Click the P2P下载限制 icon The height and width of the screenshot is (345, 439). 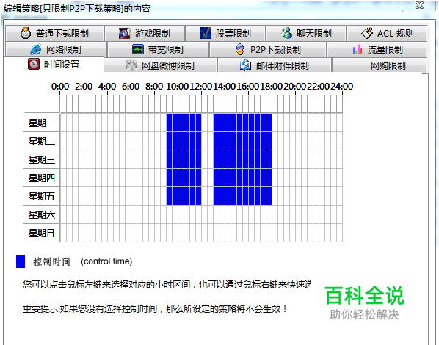[240, 50]
